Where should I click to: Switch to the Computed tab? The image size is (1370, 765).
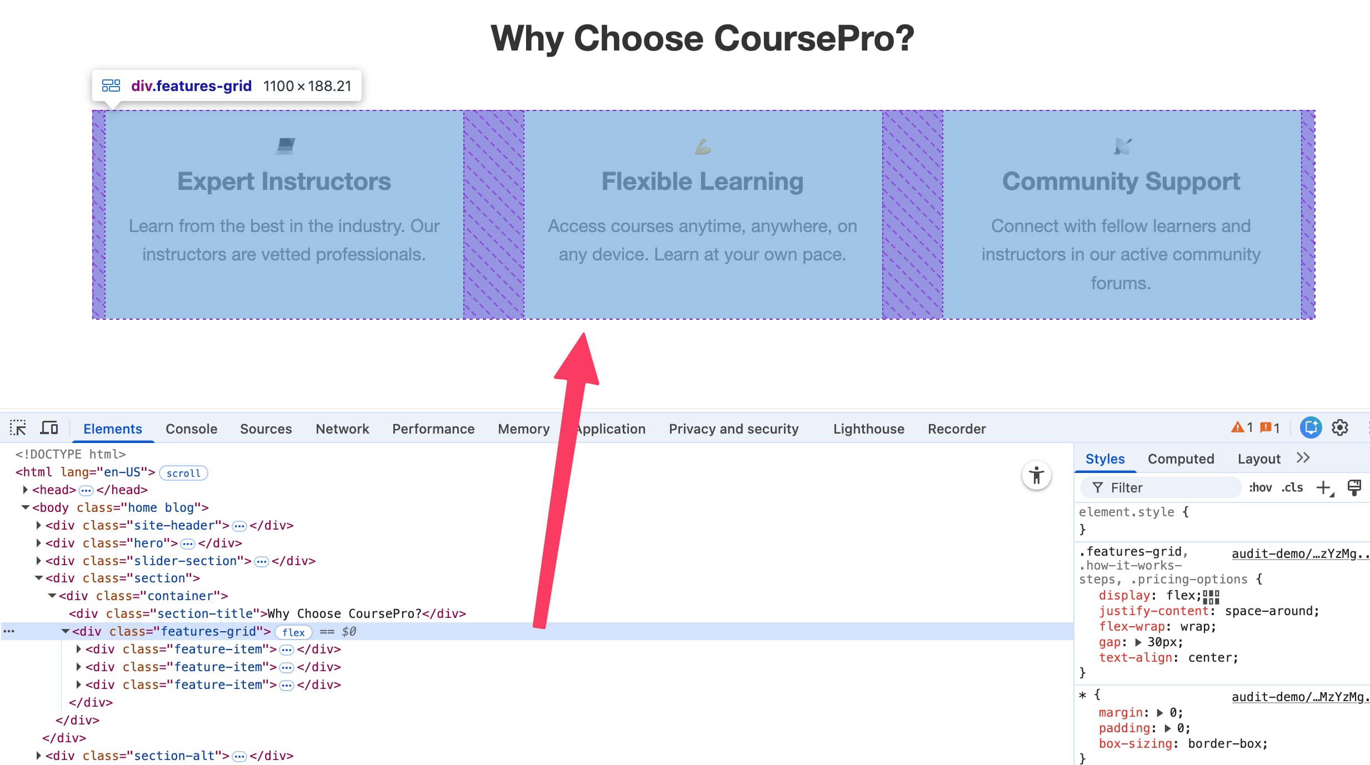click(x=1181, y=459)
